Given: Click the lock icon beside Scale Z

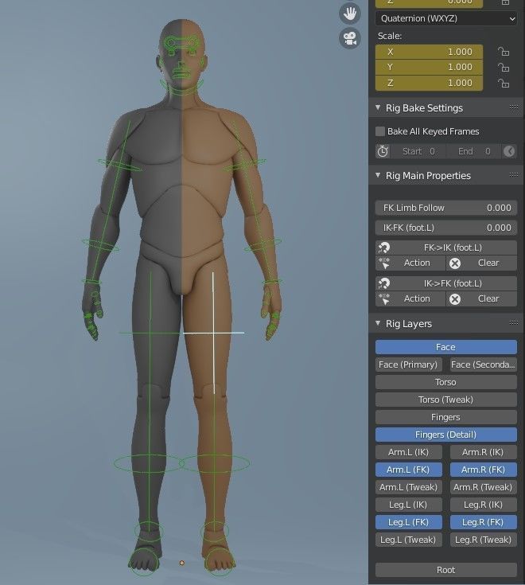Looking at the screenshot, I should click(504, 83).
